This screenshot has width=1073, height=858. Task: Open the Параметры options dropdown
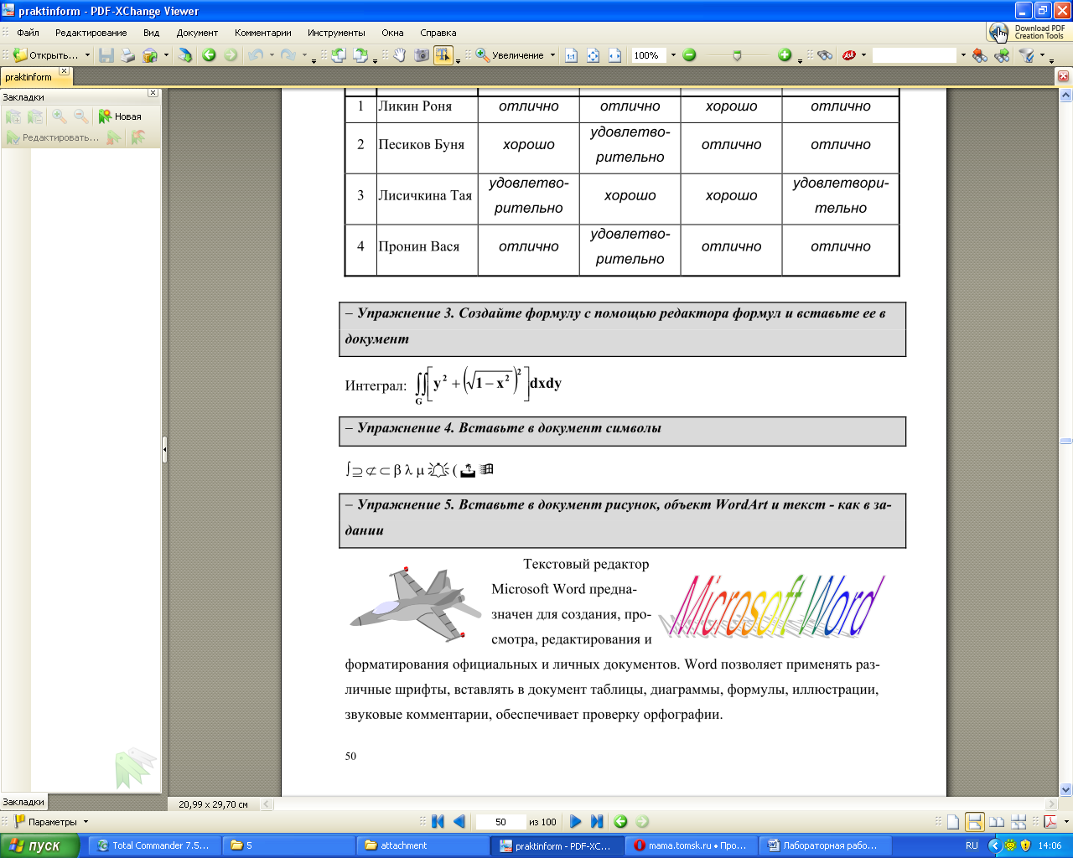(x=51, y=822)
